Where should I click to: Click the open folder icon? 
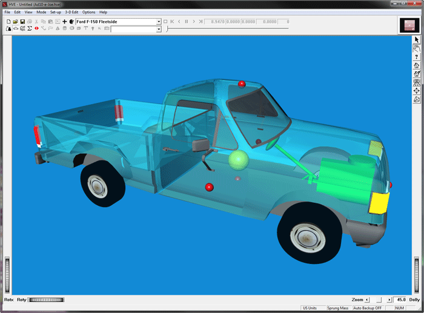[15, 22]
